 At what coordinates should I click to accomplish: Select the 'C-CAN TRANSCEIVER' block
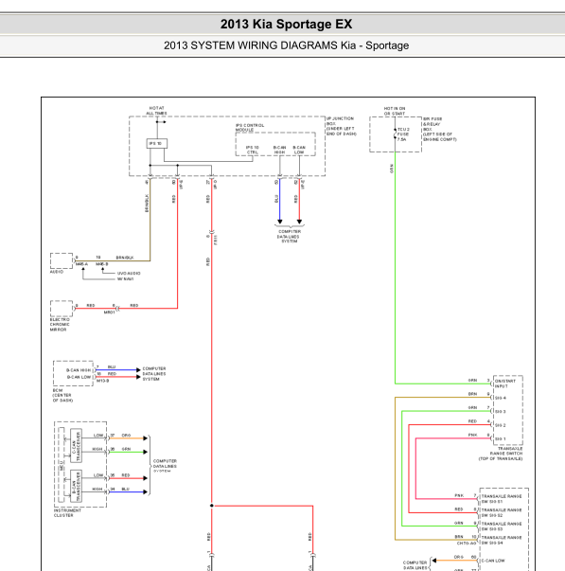click(x=76, y=445)
